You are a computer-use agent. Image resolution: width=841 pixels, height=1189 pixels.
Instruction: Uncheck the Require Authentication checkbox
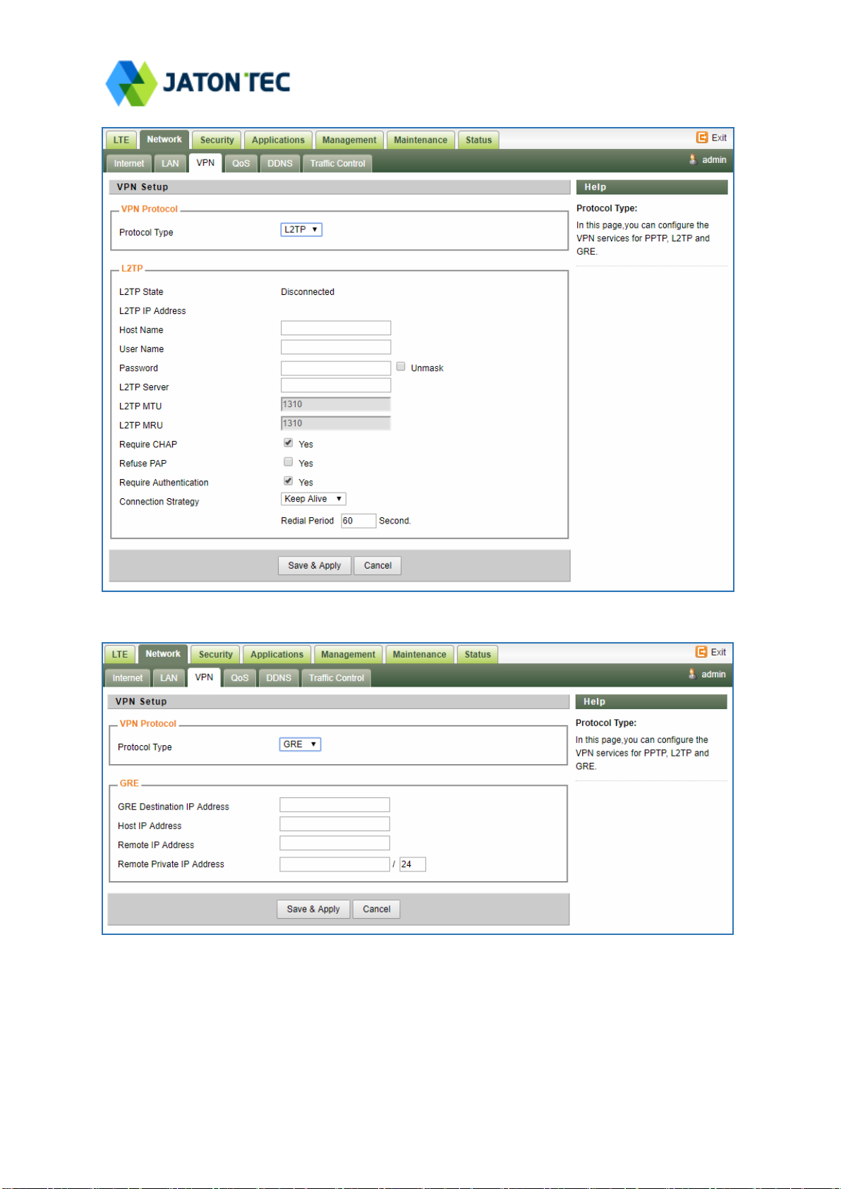pyautogui.click(x=288, y=481)
